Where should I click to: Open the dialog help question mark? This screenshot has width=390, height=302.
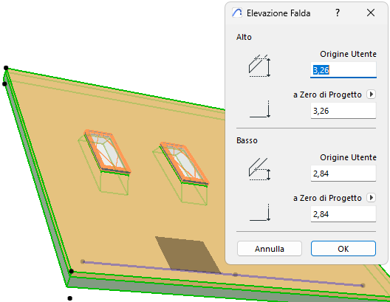tap(338, 13)
